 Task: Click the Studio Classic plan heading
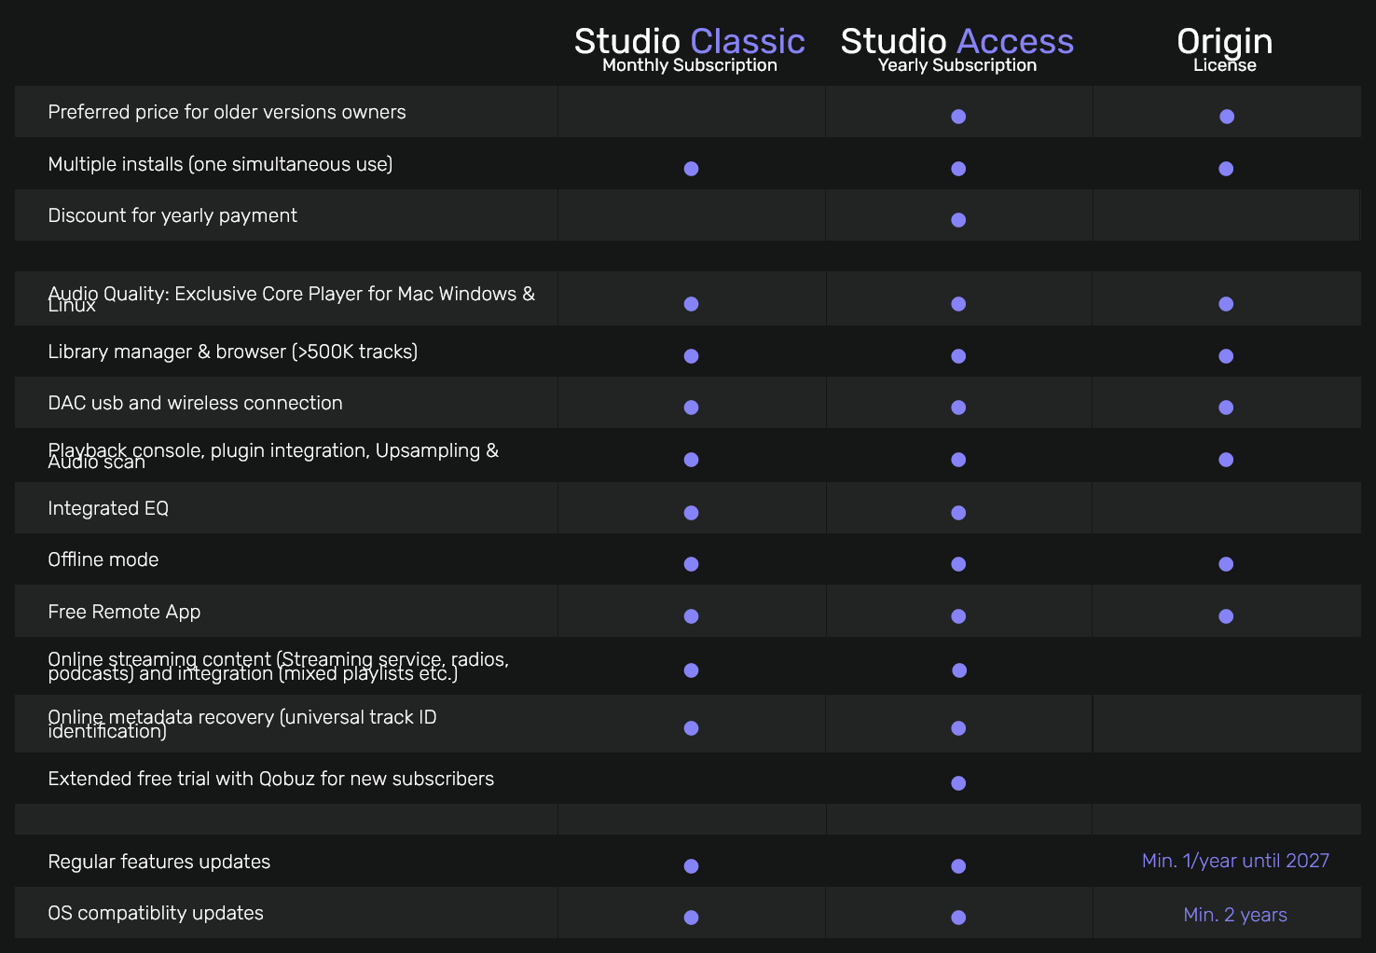(689, 43)
